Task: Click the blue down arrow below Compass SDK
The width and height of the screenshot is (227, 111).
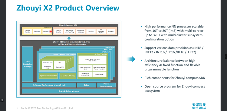Action: (69, 38)
